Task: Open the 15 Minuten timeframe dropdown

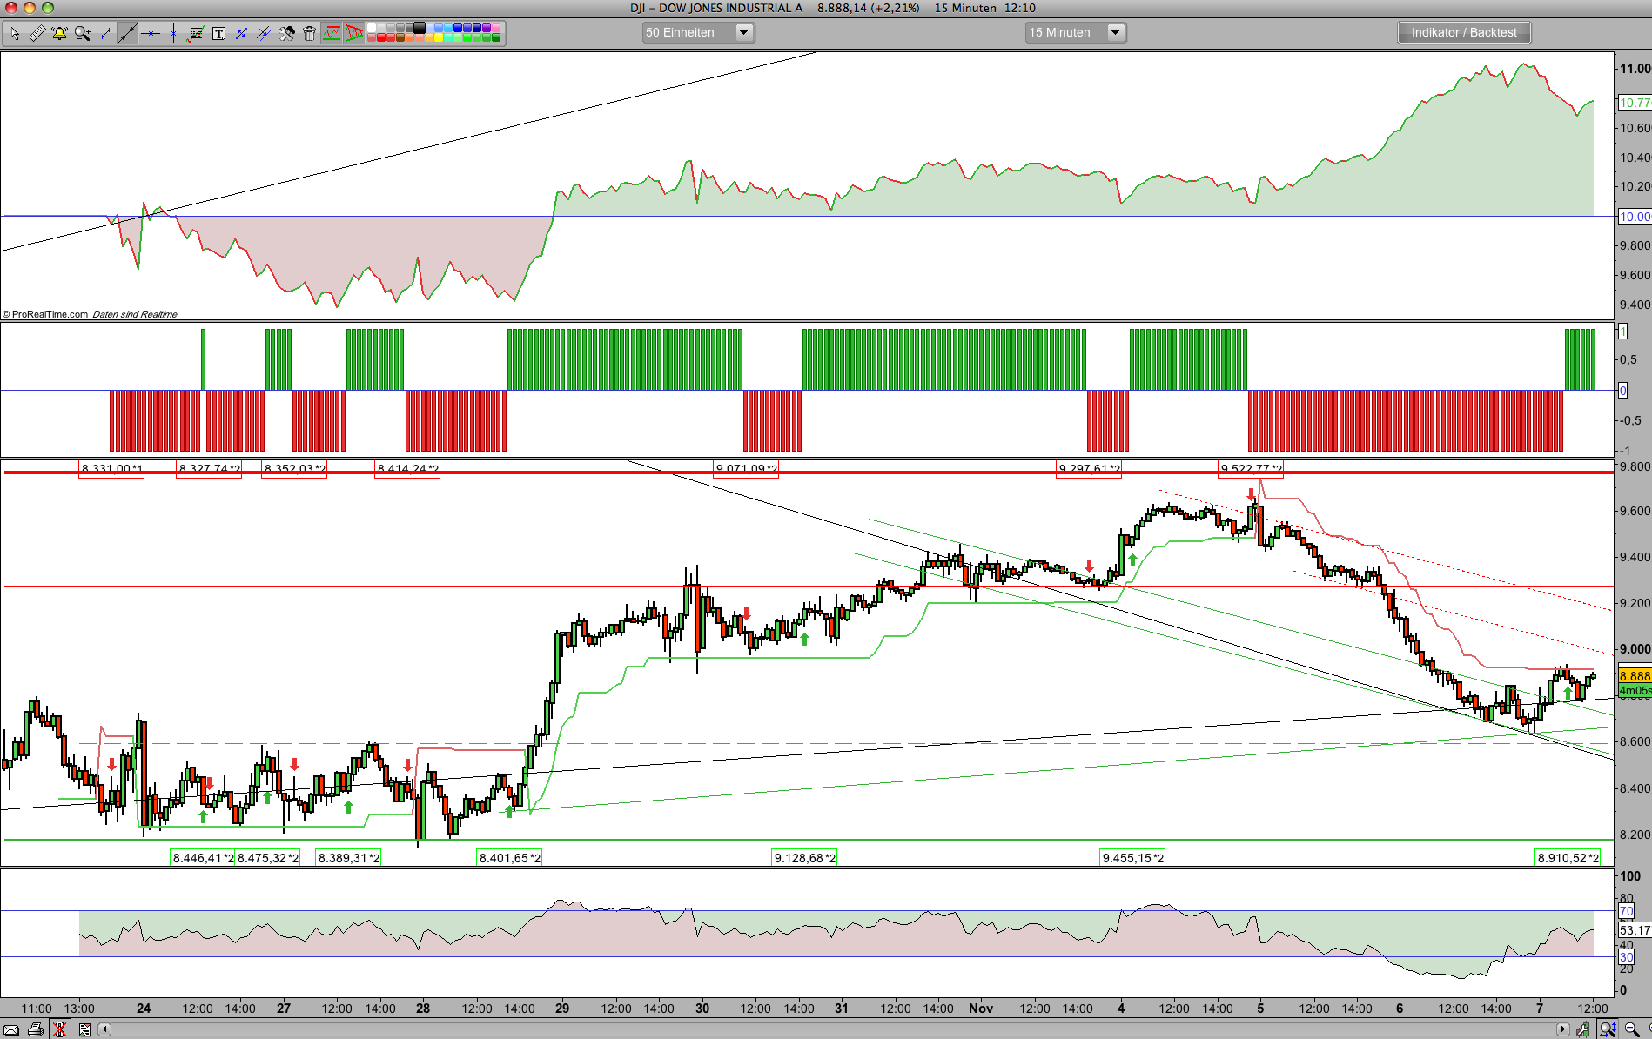Action: [x=1076, y=33]
